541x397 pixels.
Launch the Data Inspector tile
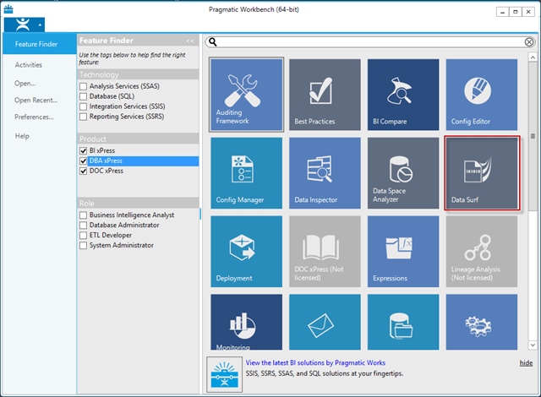click(325, 173)
